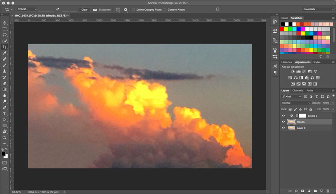Add a Photo Filter adjustment

pyautogui.click(x=307, y=78)
